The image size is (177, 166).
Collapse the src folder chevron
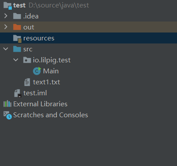coord(6,49)
